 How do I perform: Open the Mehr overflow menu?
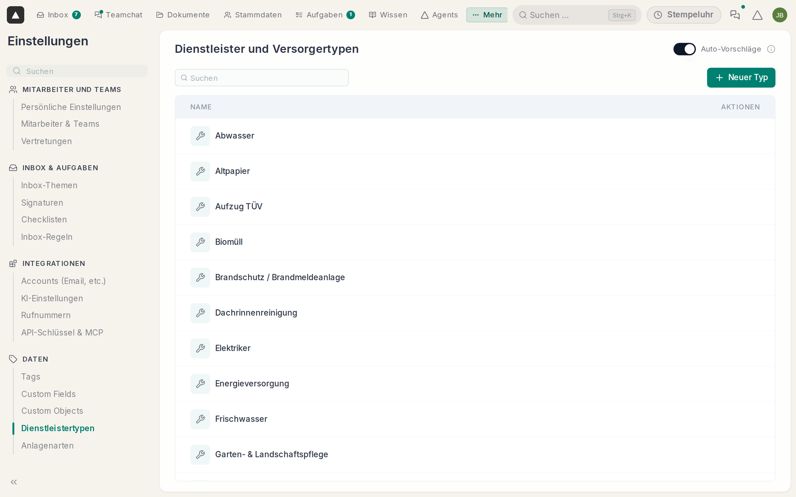tap(487, 15)
